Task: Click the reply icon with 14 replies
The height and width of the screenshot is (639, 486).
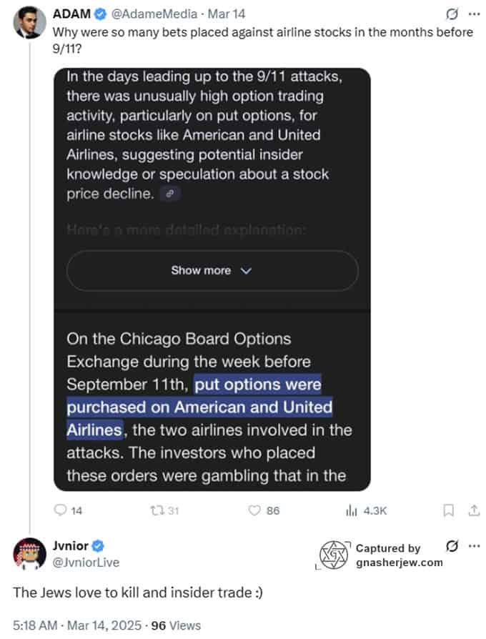Action: (61, 510)
